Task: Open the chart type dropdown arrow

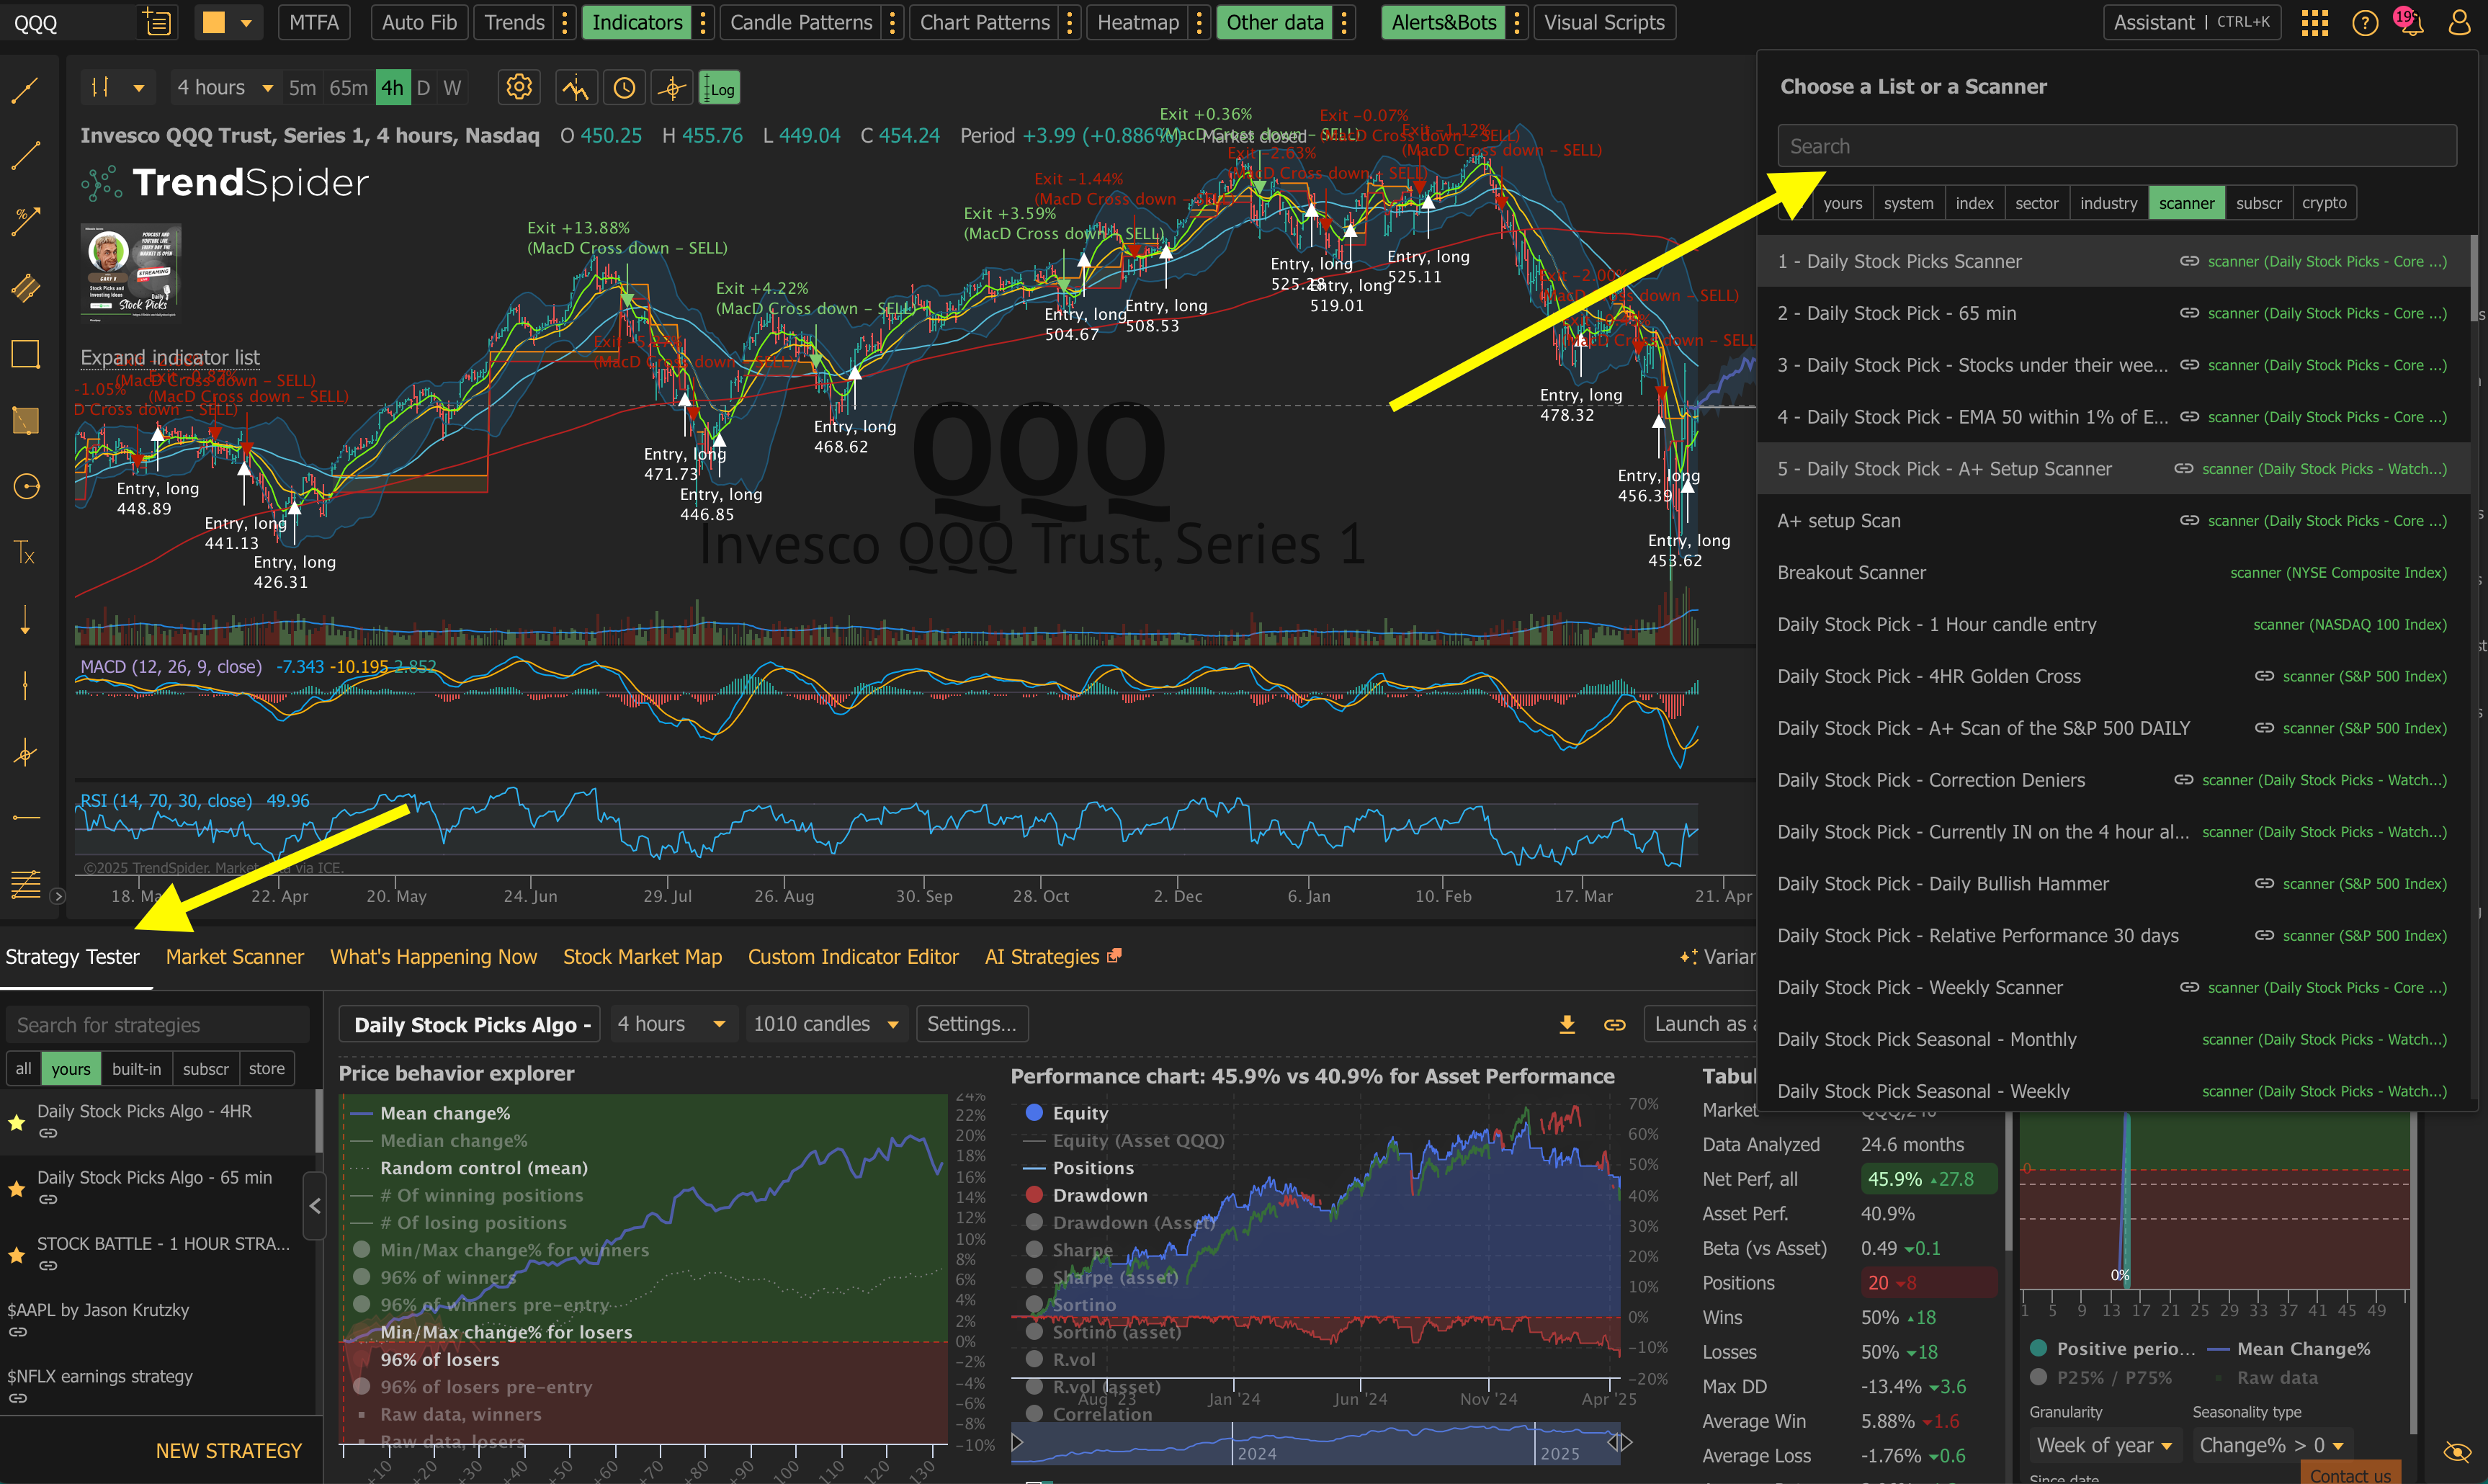Action: pos(139,88)
